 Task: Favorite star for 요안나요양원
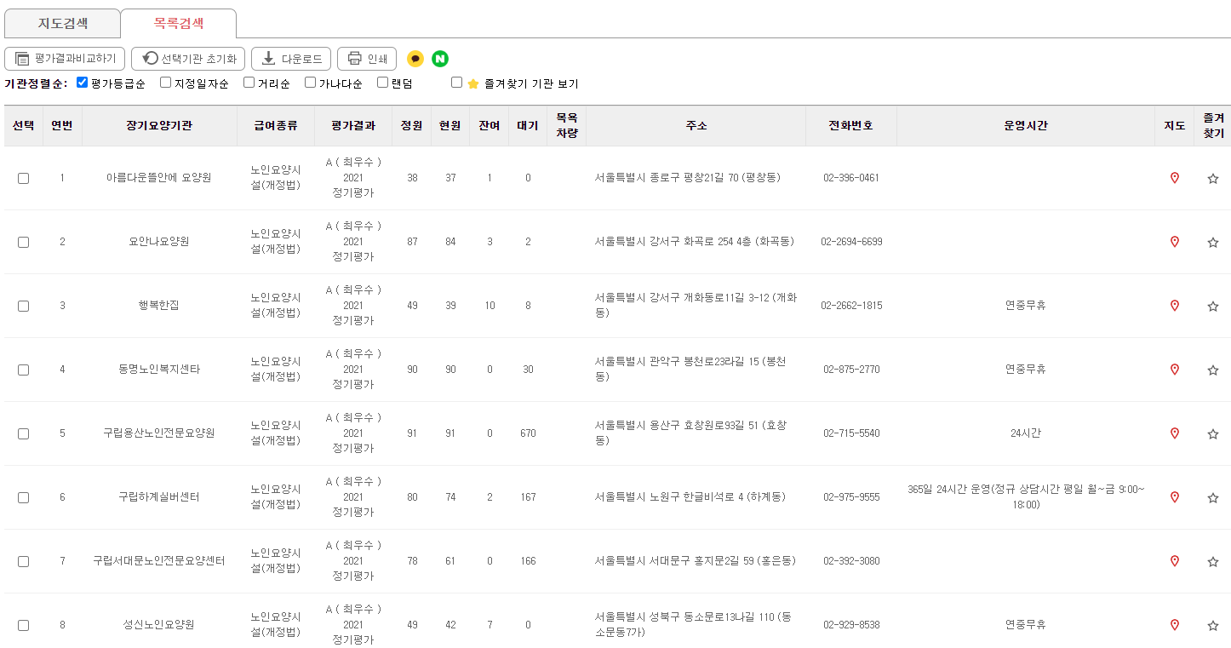[x=1213, y=243]
